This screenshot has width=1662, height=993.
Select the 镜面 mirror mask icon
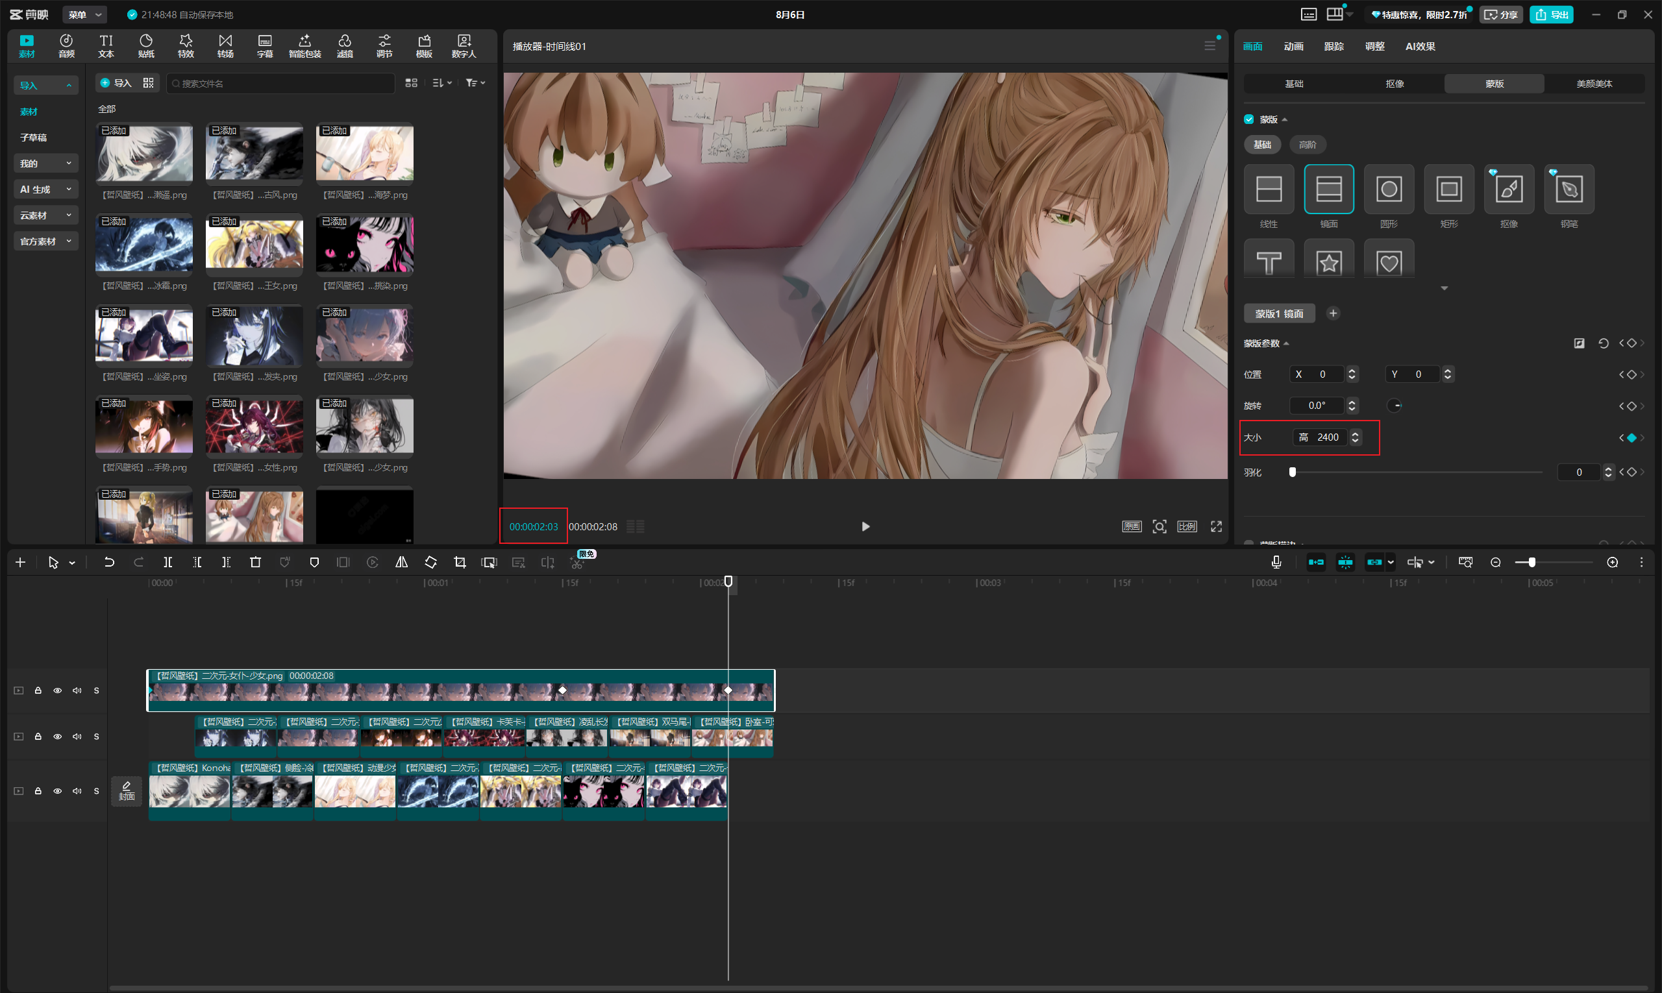[x=1329, y=190]
